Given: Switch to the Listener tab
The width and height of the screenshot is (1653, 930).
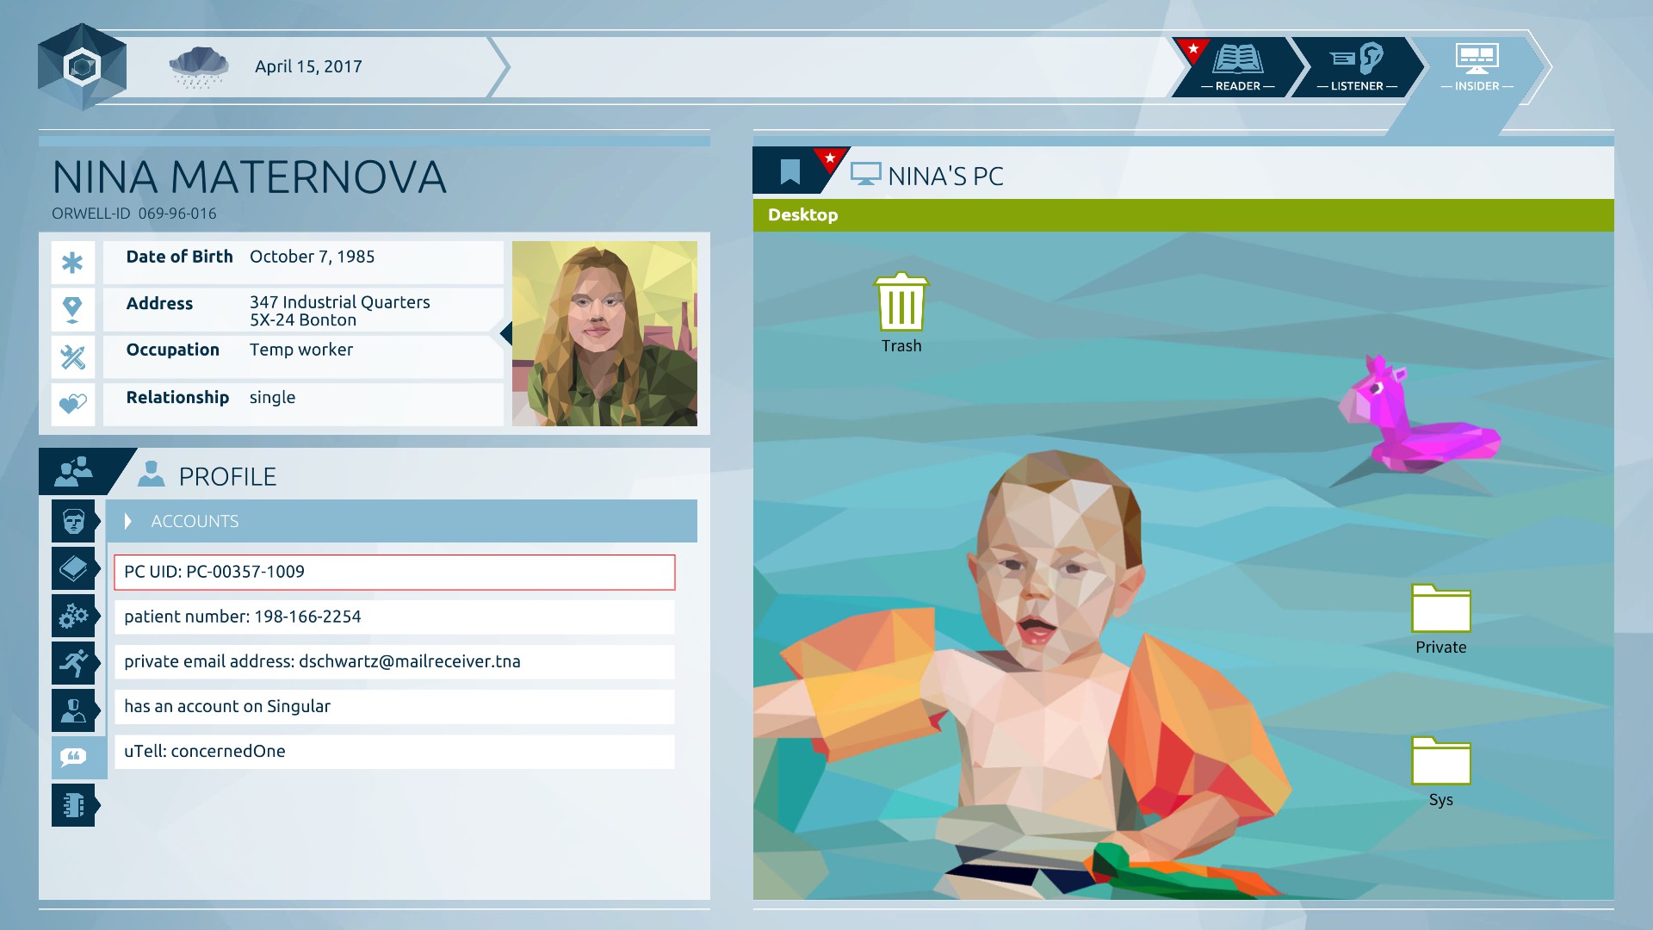Looking at the screenshot, I should [1356, 67].
